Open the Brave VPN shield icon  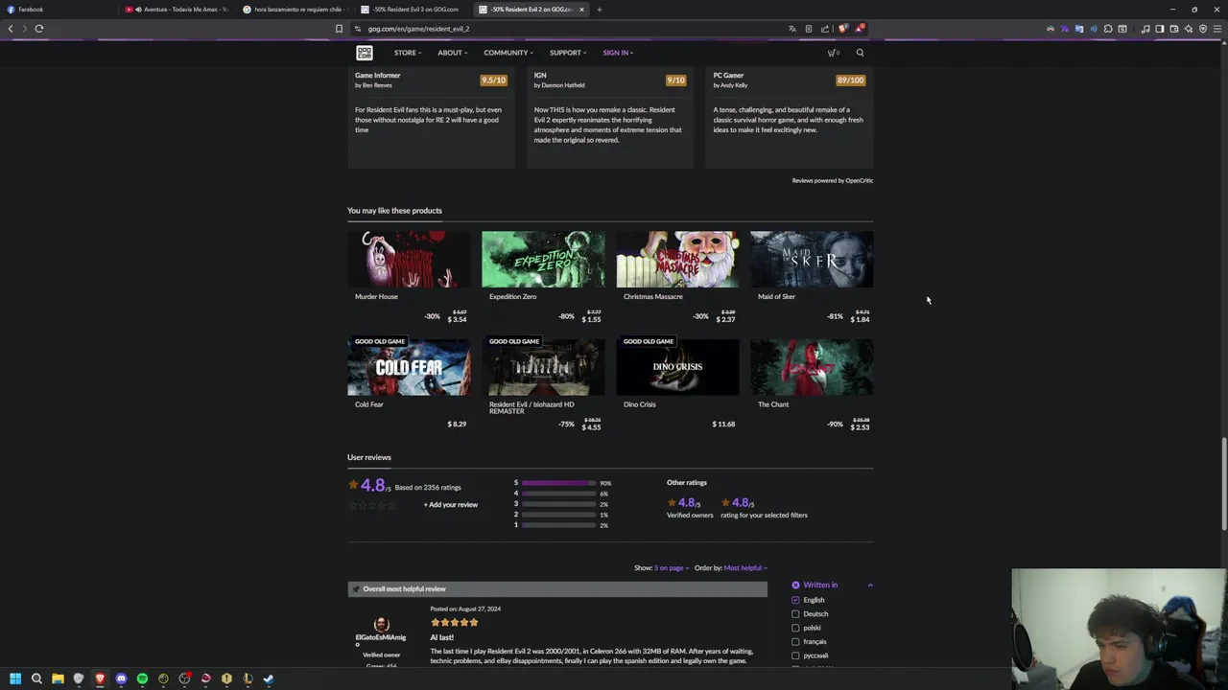point(1203,29)
